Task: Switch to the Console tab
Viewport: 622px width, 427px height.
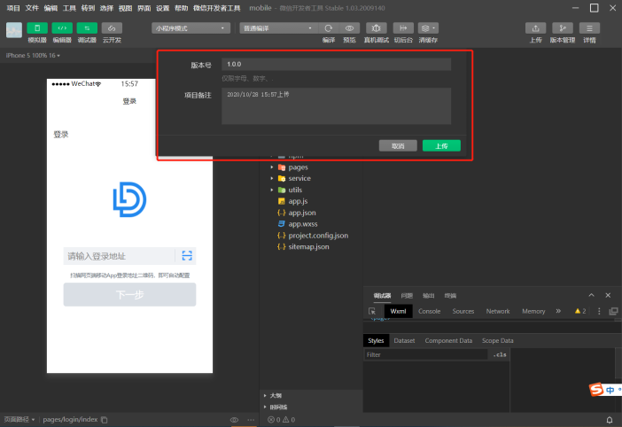Action: (x=429, y=311)
